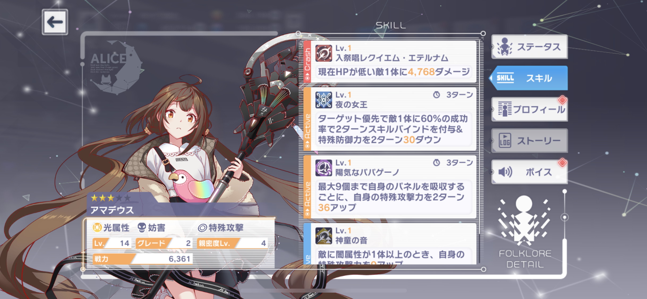Tap the 光属性 attribute icon
The height and width of the screenshot is (299, 647).
(x=97, y=228)
